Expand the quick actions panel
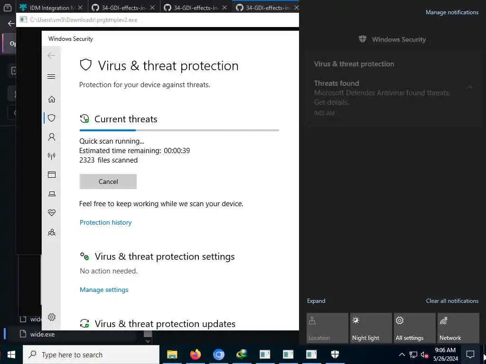Screen dimensions: 486x364 click(316, 301)
